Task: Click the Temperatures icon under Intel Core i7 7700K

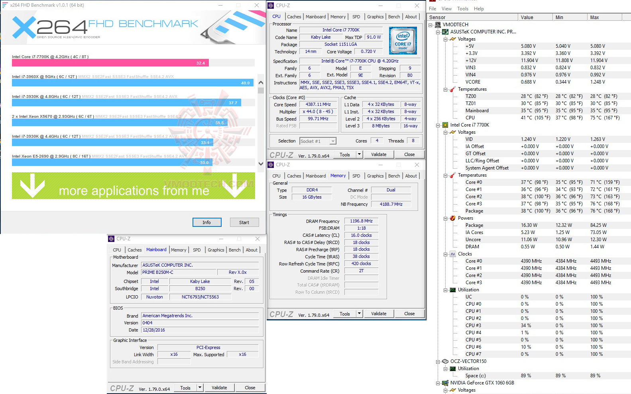Action: (x=453, y=175)
